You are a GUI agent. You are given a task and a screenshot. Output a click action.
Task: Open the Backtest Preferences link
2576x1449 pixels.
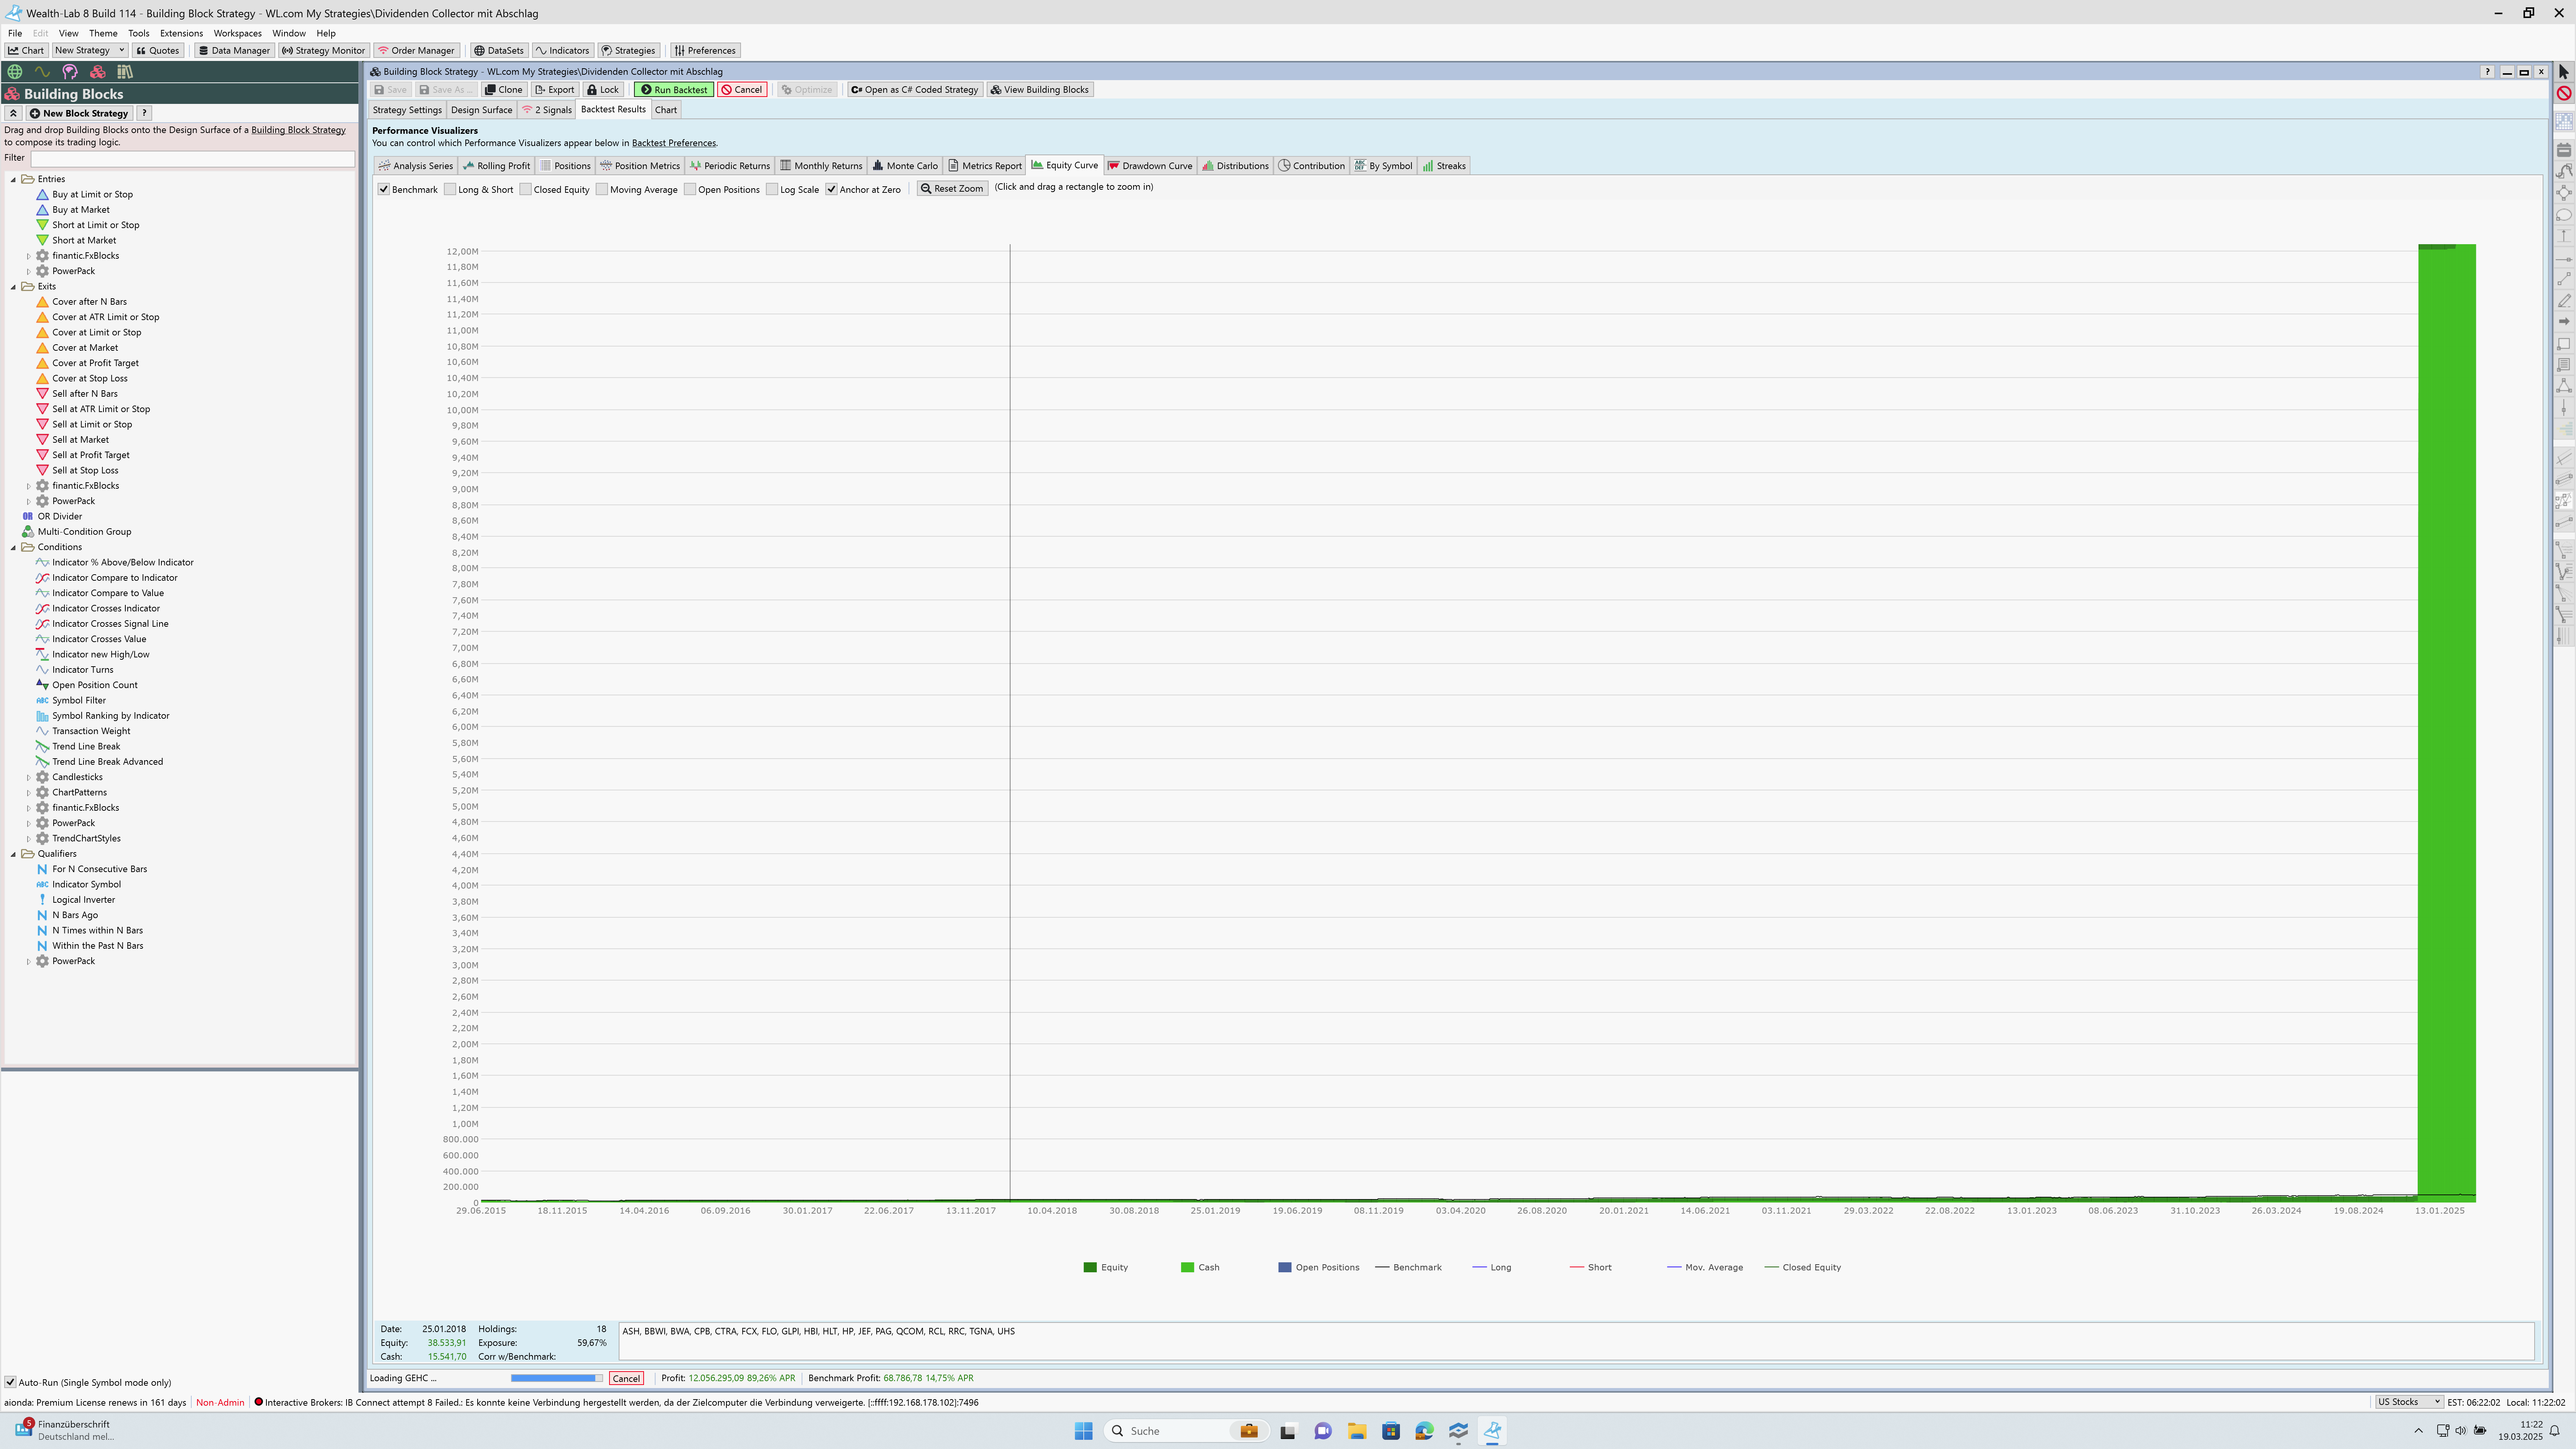coord(673,143)
